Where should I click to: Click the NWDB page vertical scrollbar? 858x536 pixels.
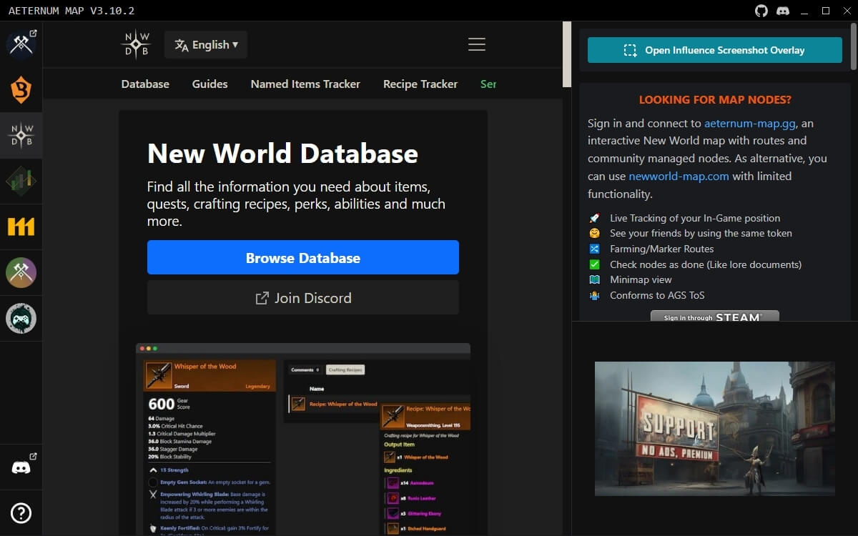[x=567, y=54]
